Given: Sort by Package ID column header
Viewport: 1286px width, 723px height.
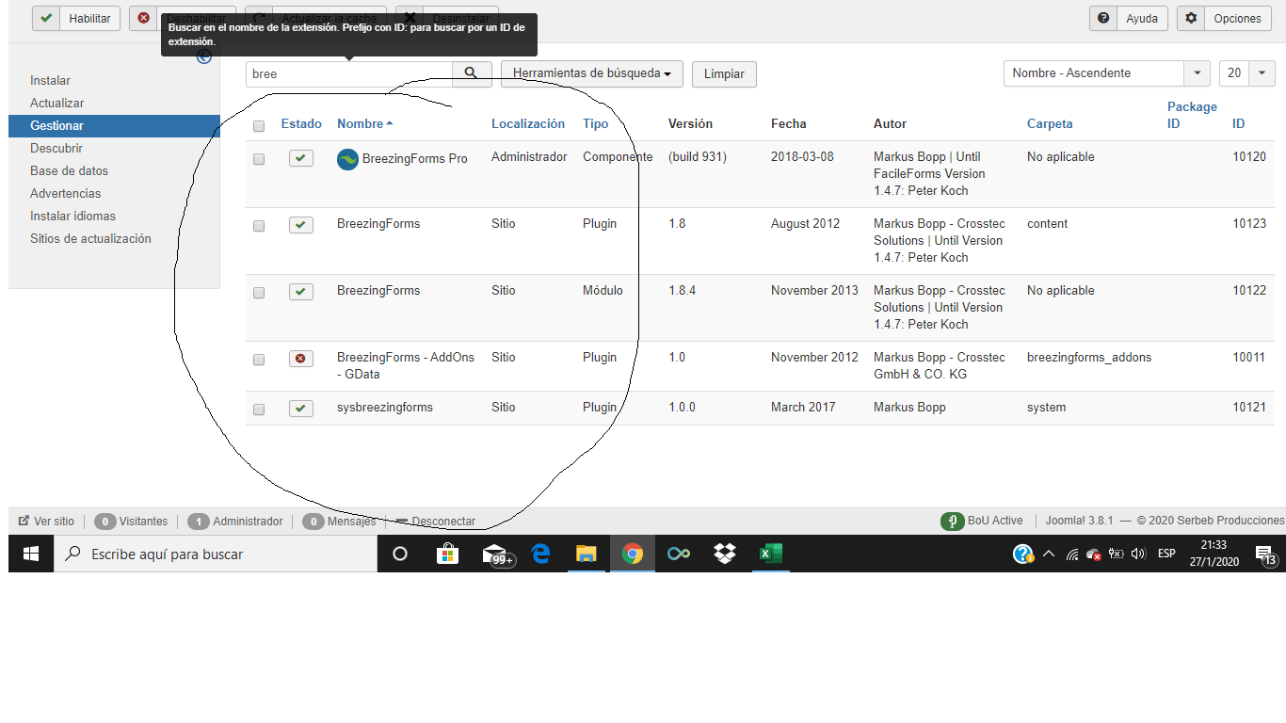Looking at the screenshot, I should (1192, 115).
